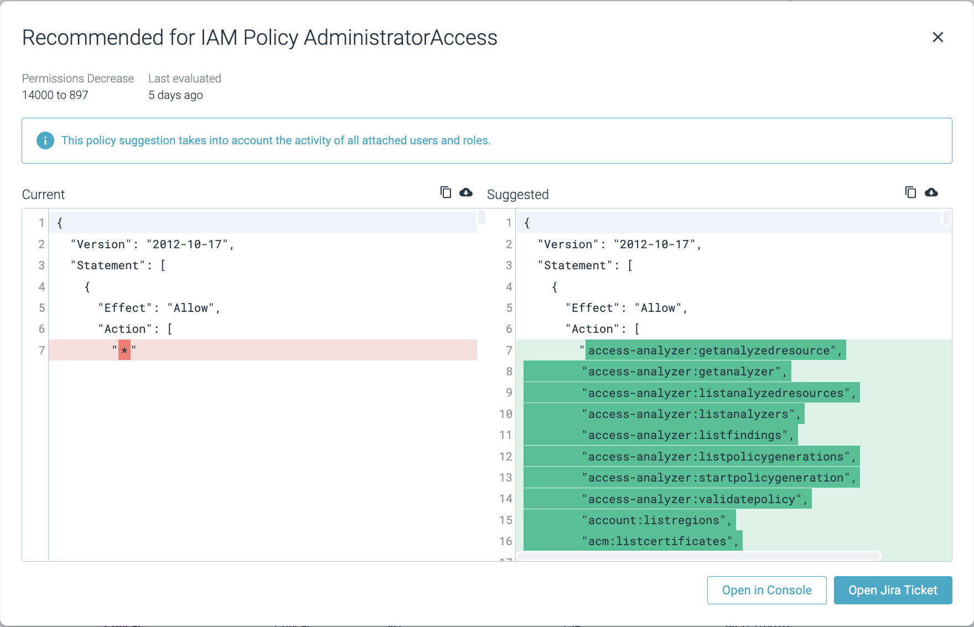This screenshot has width=974, height=627.
Task: Click the "5 days ago" last evaluated value
Action: pyautogui.click(x=175, y=95)
